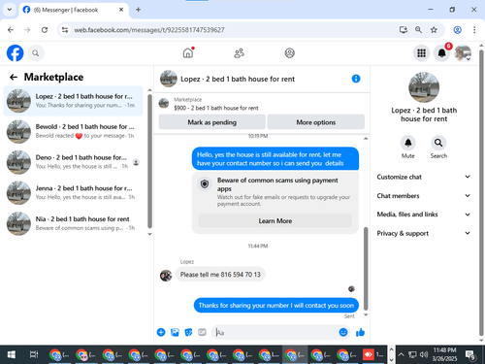Open the volume speaker tray icon
Screen dimensions: 485x364
(x=423, y=354)
